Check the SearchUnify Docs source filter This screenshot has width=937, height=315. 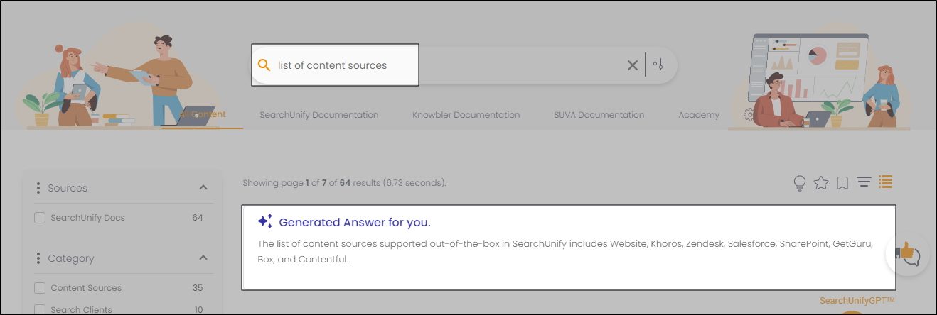(x=40, y=218)
